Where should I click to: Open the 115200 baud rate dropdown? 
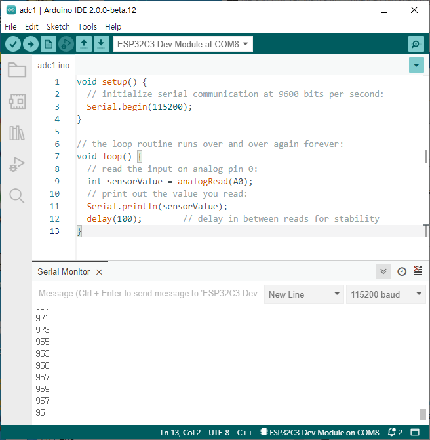coord(386,294)
